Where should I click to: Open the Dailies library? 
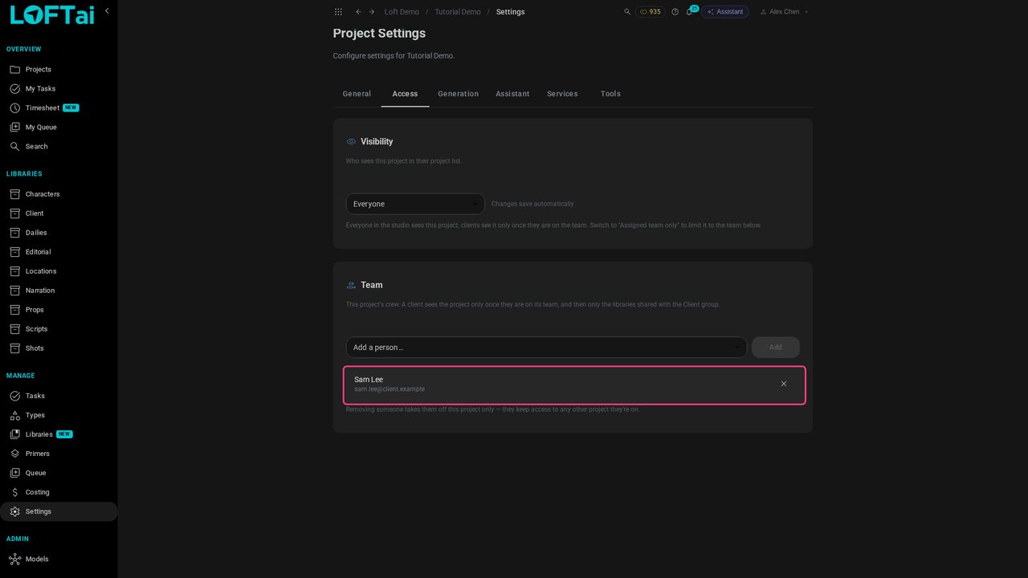point(59,233)
